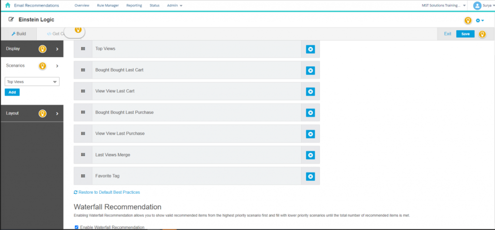Grab the drag handle of Top Views row
The width and height of the screenshot is (495, 230).
tap(83, 49)
